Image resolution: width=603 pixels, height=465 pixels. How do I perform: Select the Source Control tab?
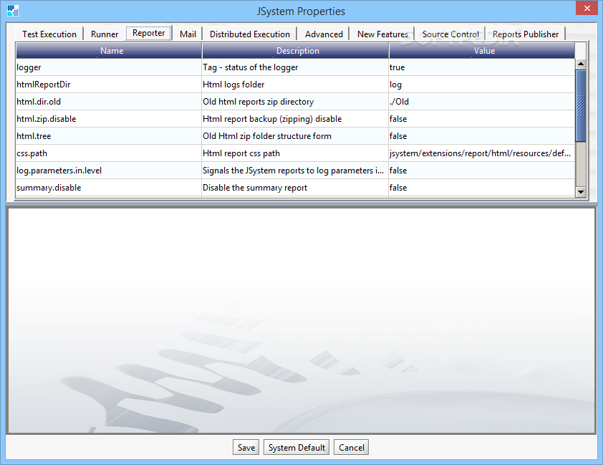pyautogui.click(x=450, y=34)
